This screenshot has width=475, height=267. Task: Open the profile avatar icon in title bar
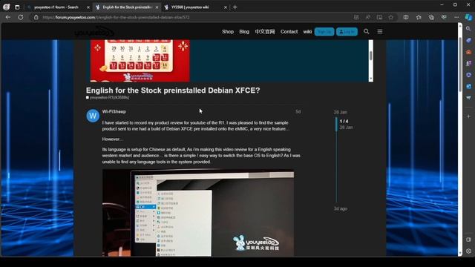7,7
